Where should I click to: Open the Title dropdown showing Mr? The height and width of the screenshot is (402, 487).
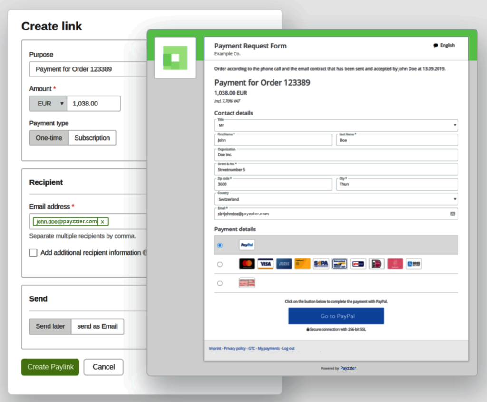coord(335,125)
